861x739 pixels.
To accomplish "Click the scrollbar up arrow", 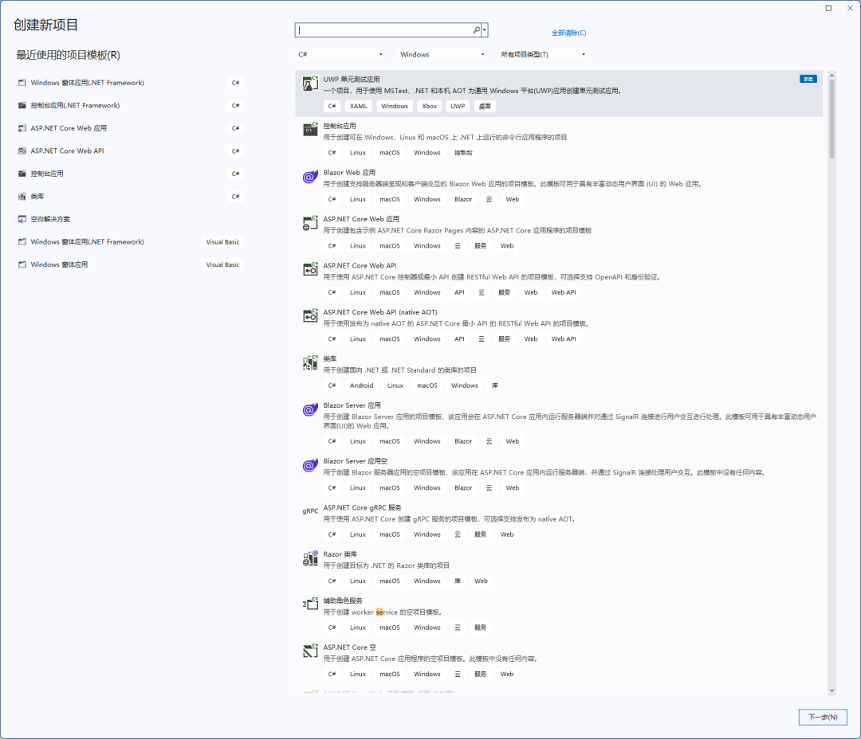I will pos(832,75).
